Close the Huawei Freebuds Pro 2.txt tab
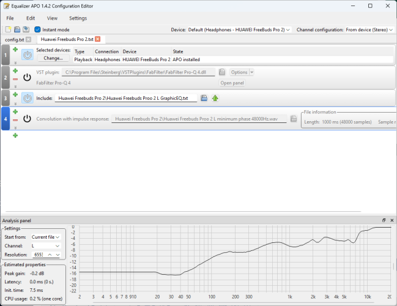Viewport: 397px width, 306px height. coord(98,39)
